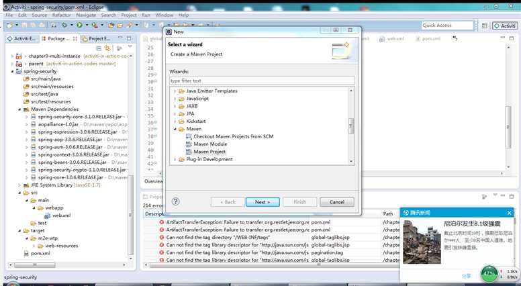Switch to the Activiti perspective button
This screenshot has height=286, width=521.
coord(505,26)
